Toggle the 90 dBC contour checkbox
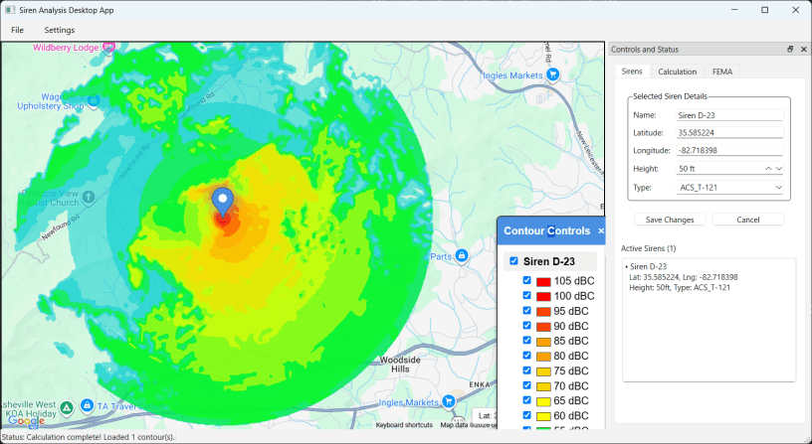The image size is (812, 444). 526,325
